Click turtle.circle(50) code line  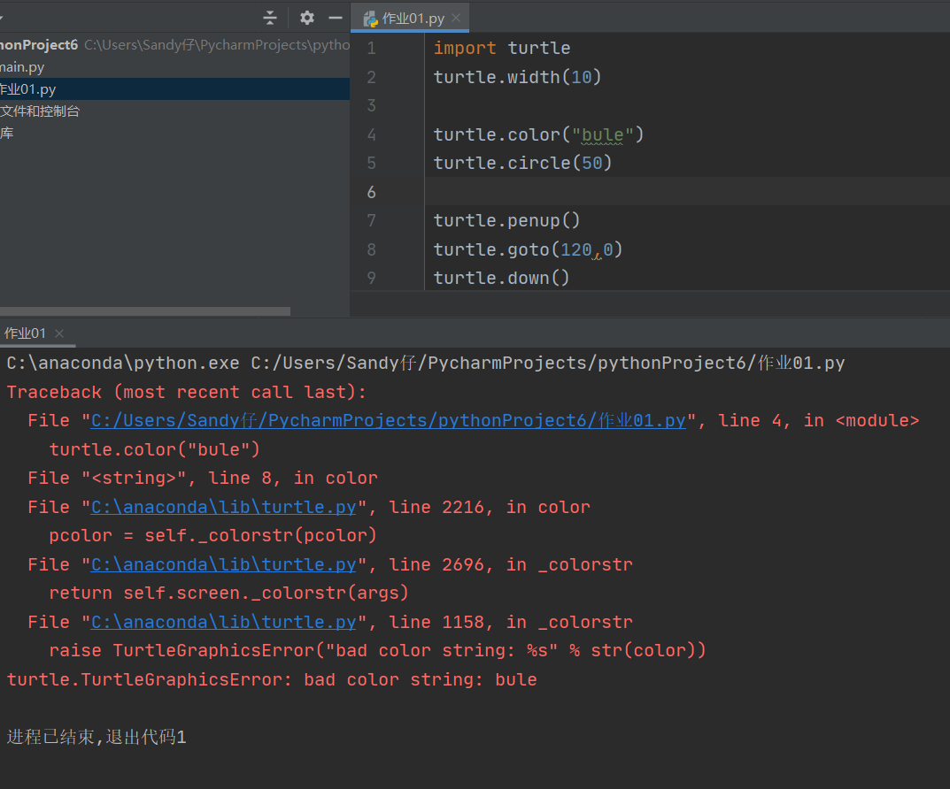522,163
